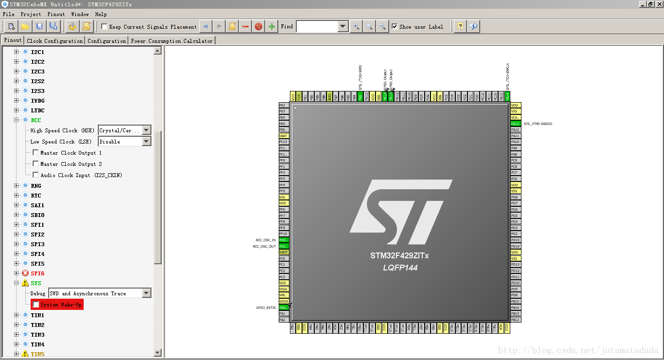Uncheck the Show user Label checkbox
Screen dimensions: 664x360
tap(395, 27)
